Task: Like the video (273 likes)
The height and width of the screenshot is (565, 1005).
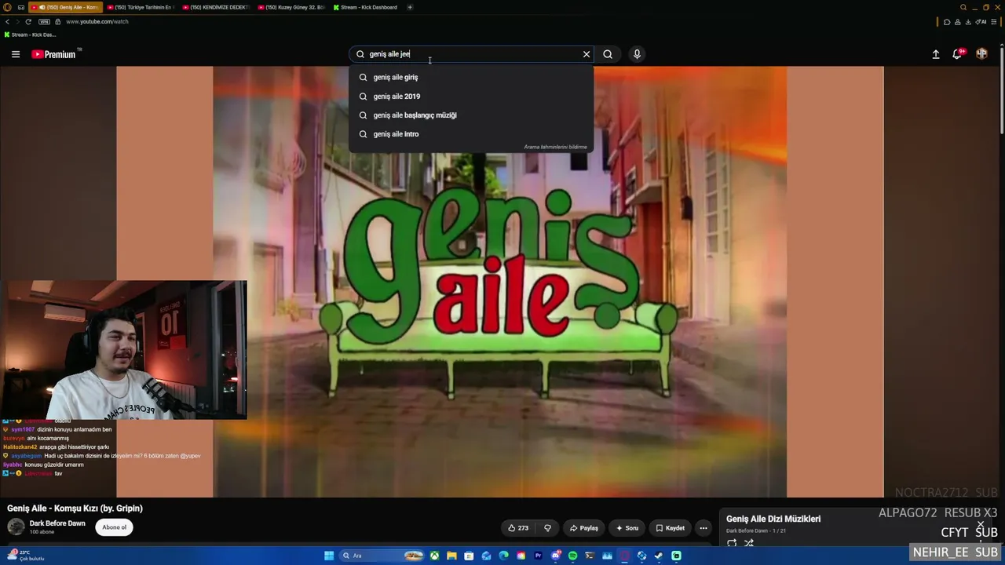Action: pos(518,528)
